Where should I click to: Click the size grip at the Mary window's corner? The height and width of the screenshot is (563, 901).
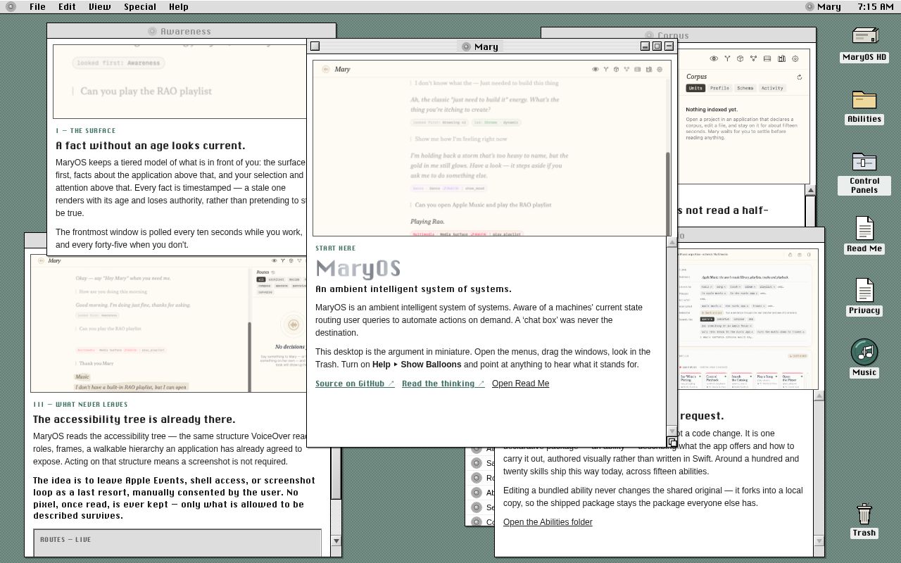672,442
